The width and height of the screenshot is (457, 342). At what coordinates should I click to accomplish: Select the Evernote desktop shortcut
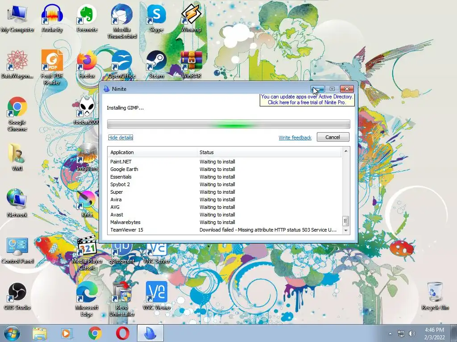click(87, 18)
